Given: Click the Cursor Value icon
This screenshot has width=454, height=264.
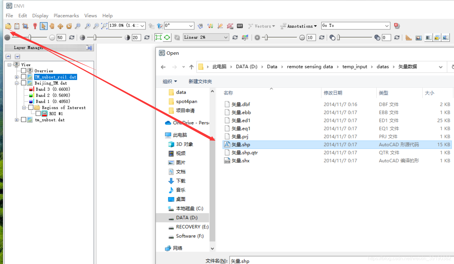Looking at the screenshot, I should click(x=240, y=26).
